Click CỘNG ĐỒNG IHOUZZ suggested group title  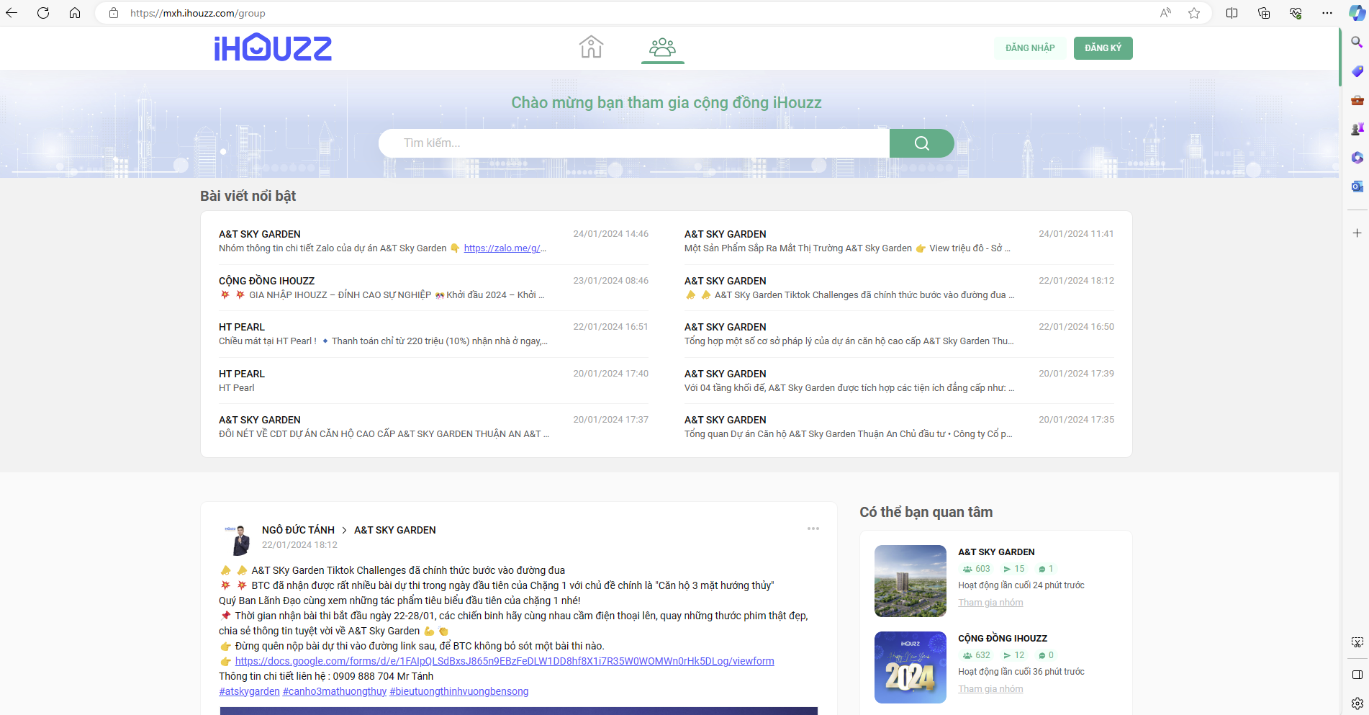pos(1003,639)
